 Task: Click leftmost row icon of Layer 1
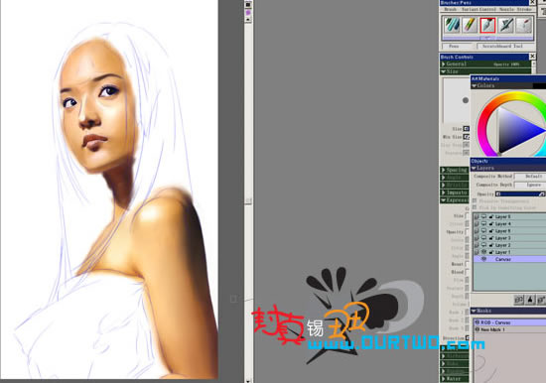coord(477,252)
